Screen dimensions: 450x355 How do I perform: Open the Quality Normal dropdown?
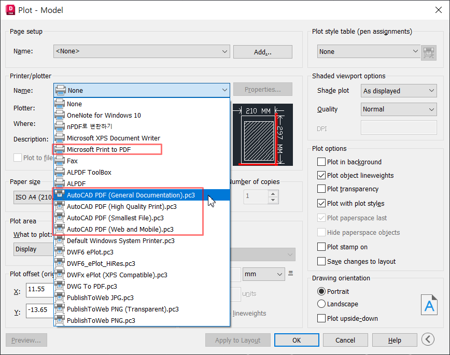pyautogui.click(x=399, y=109)
